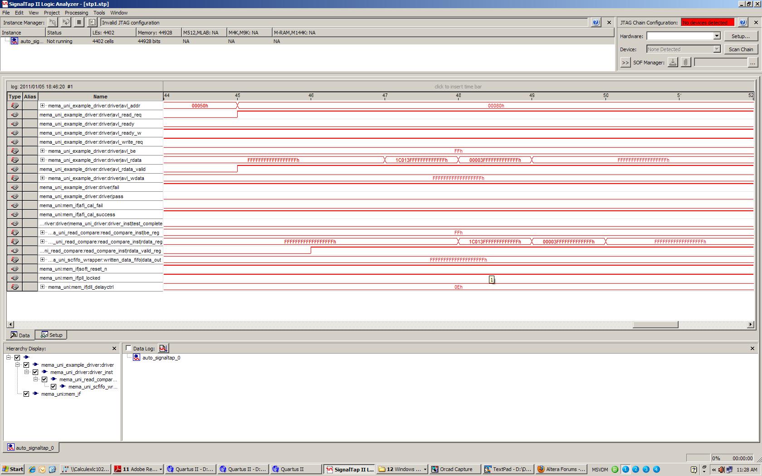The width and height of the screenshot is (762, 476).
Task: Click type icon of afi_cal_success signal row
Action: tap(15, 214)
